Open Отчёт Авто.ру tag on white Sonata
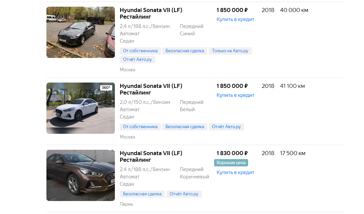Screen dimensions: 364x214 click(x=226, y=127)
